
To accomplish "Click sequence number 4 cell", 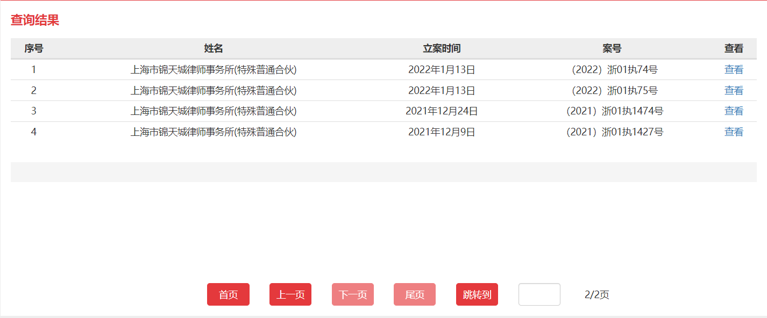I will click(34, 132).
